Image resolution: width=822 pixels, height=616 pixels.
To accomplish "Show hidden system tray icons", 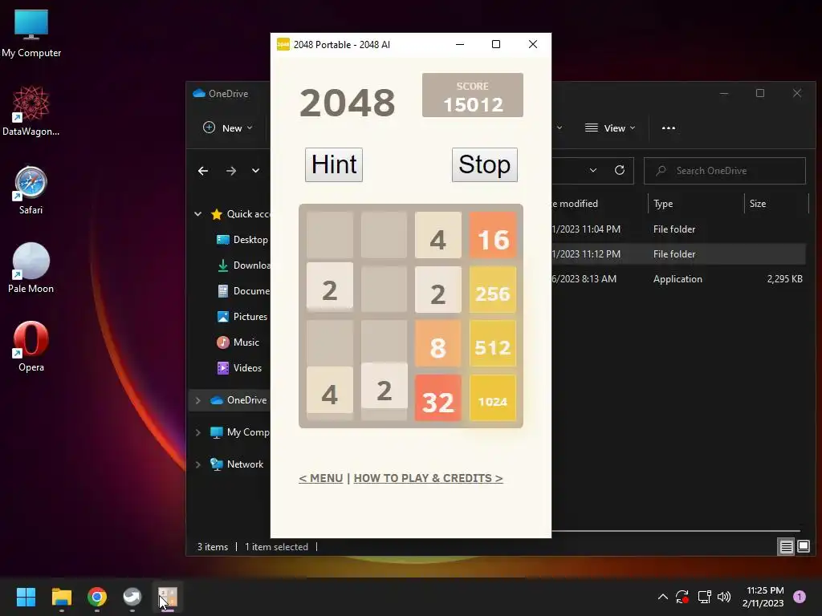I will pyautogui.click(x=662, y=597).
